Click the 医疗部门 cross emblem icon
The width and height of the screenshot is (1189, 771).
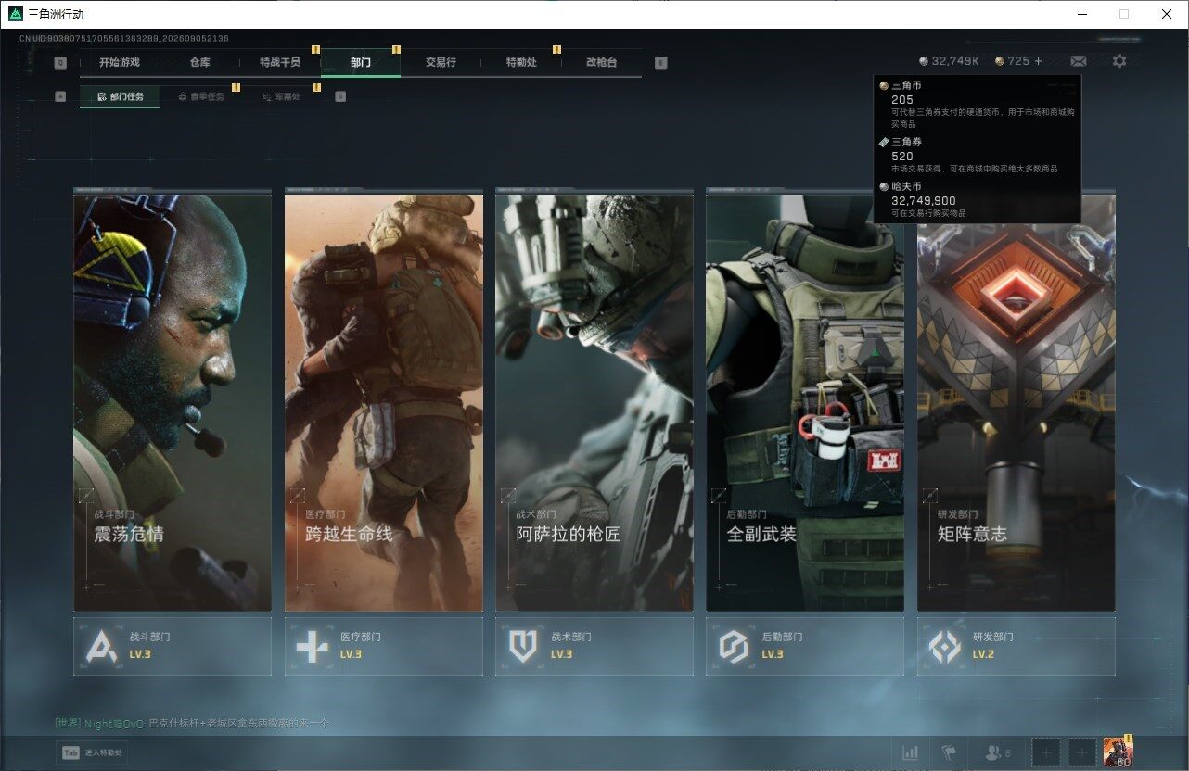tap(313, 646)
